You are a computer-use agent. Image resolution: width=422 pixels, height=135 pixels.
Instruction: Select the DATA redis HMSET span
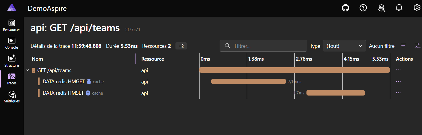pos(63,93)
